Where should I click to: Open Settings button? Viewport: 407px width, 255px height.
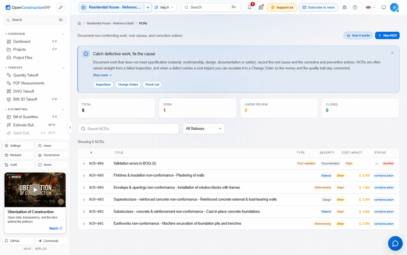[19, 145]
